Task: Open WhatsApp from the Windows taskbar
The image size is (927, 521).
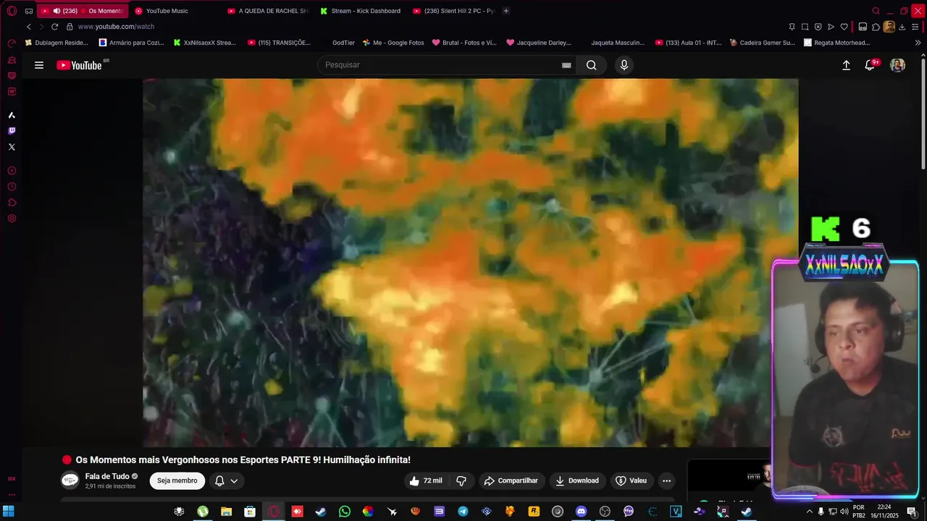Action: (345, 512)
